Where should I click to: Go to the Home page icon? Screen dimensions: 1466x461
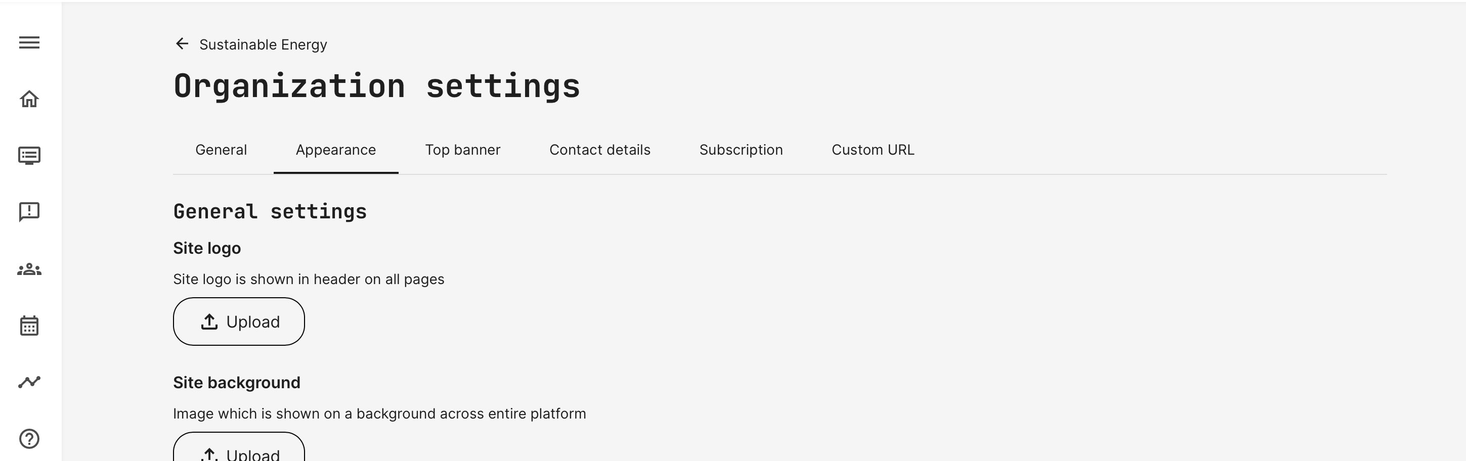coord(29,99)
